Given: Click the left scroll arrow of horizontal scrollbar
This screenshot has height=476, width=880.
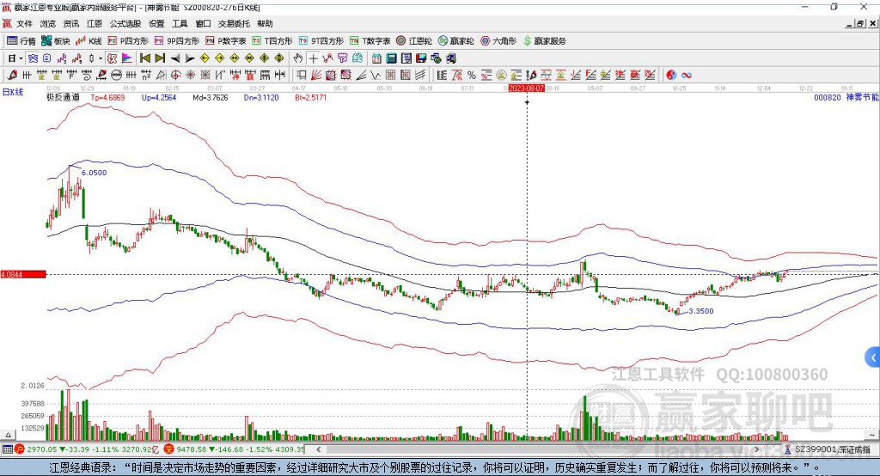Looking at the screenshot, I should pyautogui.click(x=318, y=449).
